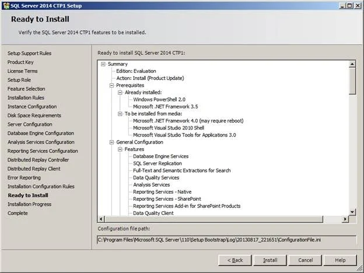
Task: Collapse the Prerequisites node
Action: [x=111, y=85]
